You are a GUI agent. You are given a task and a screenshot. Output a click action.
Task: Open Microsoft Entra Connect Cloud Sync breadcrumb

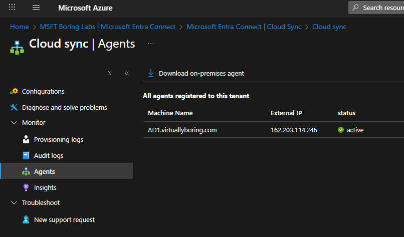point(244,27)
